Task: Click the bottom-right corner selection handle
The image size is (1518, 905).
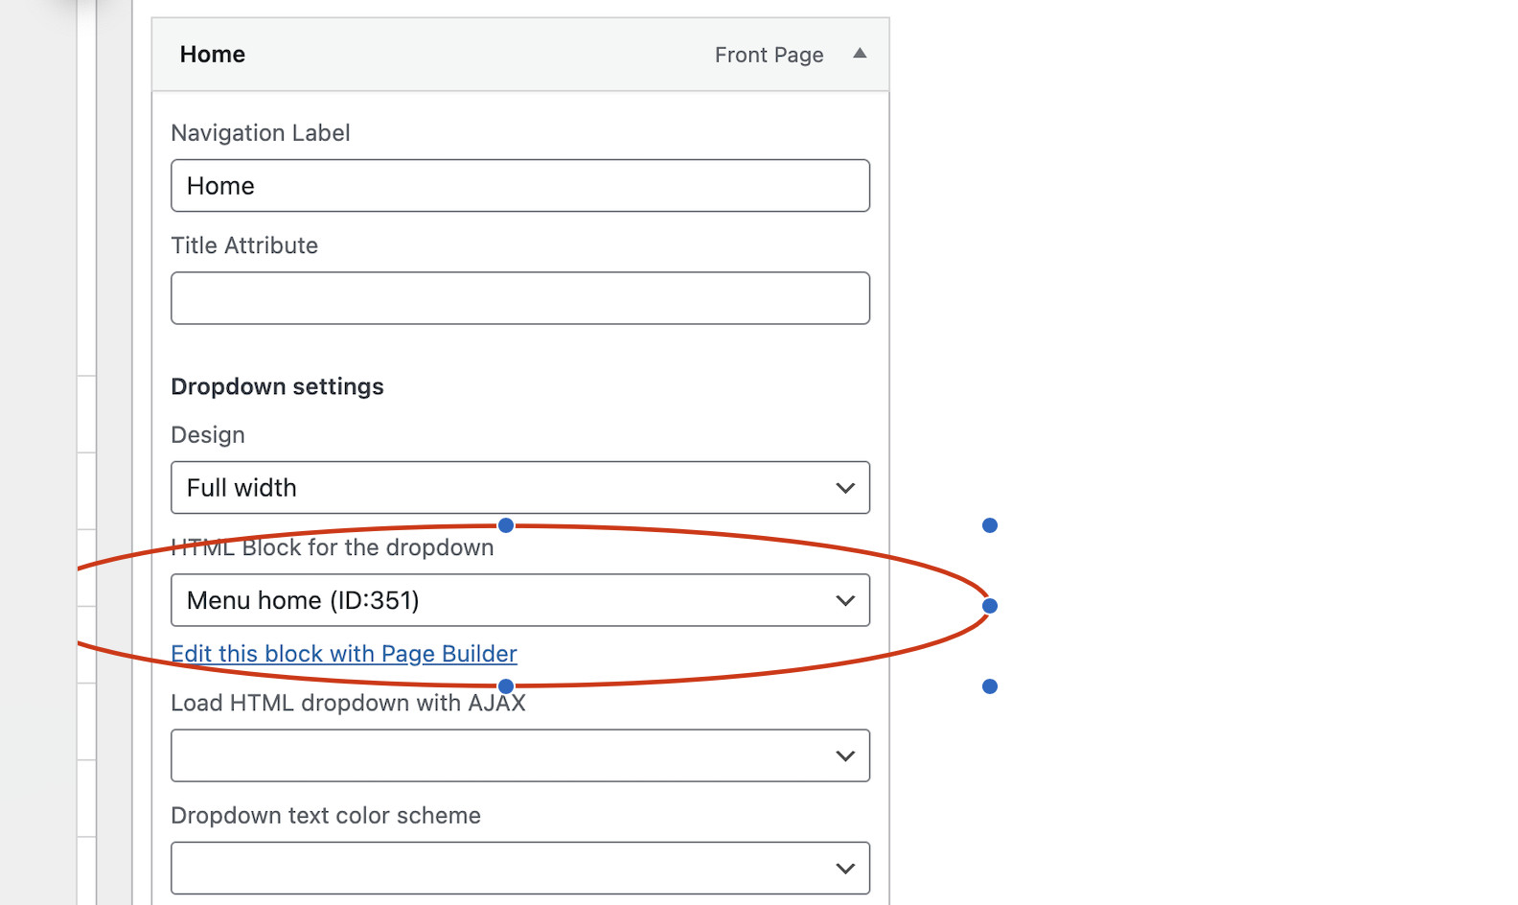Action: tap(990, 686)
